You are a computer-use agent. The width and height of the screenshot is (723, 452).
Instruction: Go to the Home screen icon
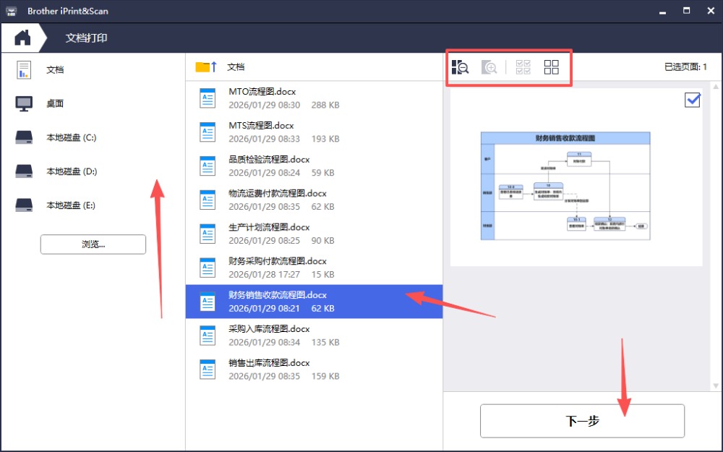pos(22,38)
